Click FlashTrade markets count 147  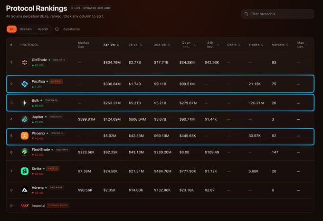275,153
